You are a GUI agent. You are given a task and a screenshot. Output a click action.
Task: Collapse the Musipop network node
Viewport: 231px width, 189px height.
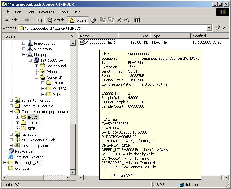coord(24,55)
